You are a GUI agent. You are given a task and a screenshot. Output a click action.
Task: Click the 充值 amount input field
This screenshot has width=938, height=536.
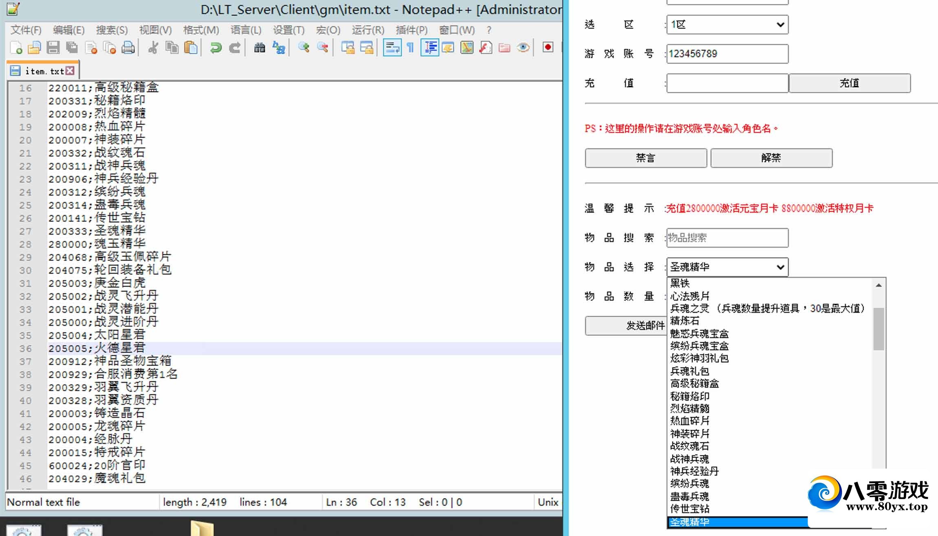coord(727,83)
